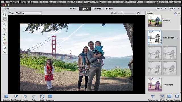This screenshot has height=102, width=182.
Task: Collapse the Pencil Sketch effect variations
Action: 177,38
